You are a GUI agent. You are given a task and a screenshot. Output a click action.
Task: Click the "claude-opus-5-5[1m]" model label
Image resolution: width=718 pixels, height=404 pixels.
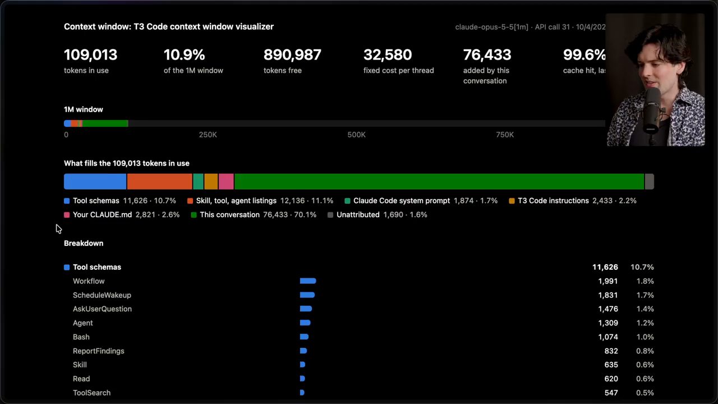tap(491, 27)
